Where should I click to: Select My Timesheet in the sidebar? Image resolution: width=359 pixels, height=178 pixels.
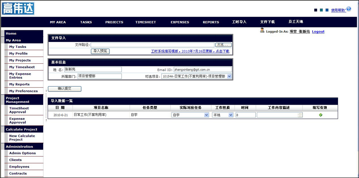(22, 67)
